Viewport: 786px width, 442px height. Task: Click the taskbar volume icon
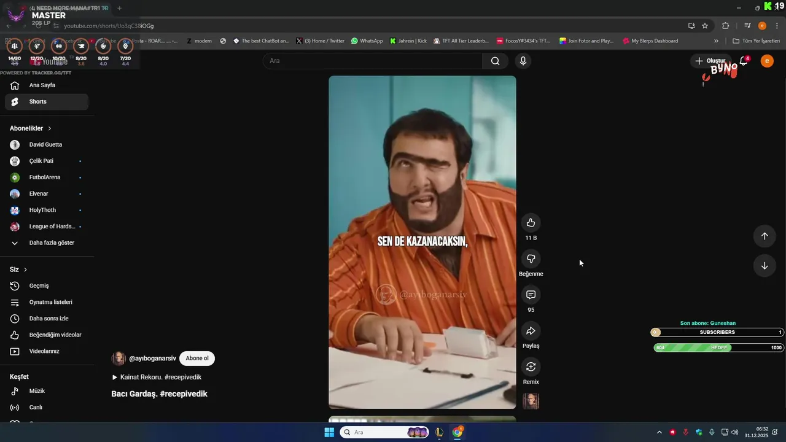pyautogui.click(x=735, y=432)
